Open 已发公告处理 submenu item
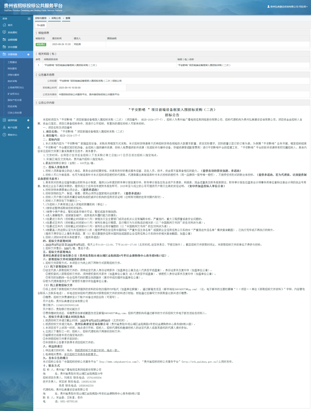 [15, 113]
